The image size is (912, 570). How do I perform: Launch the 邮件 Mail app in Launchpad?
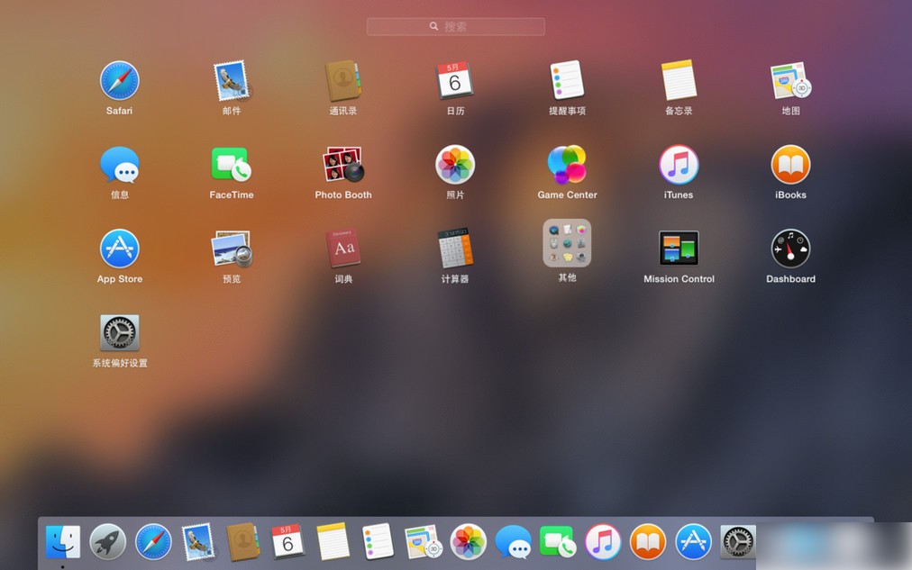[232, 81]
